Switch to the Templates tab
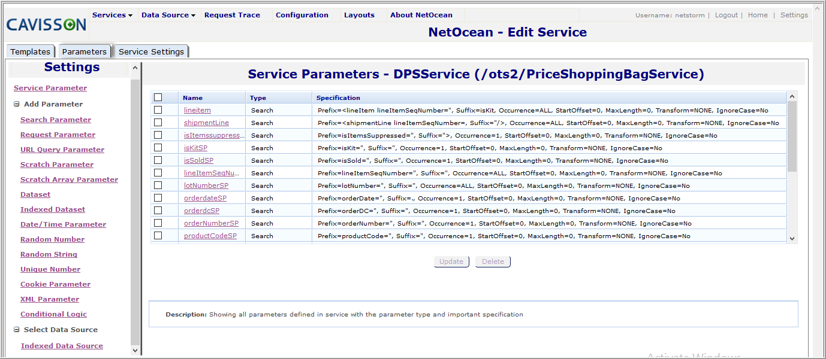The image size is (826, 359). pyautogui.click(x=31, y=51)
